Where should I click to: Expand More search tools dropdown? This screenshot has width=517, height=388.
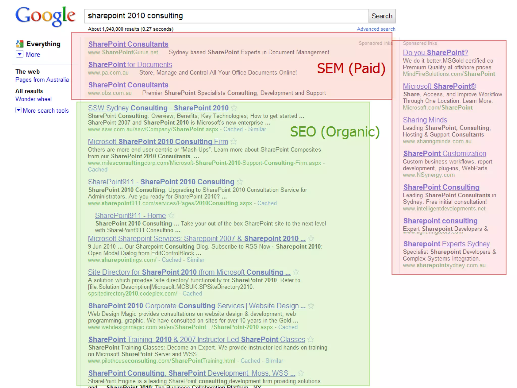[18, 110]
